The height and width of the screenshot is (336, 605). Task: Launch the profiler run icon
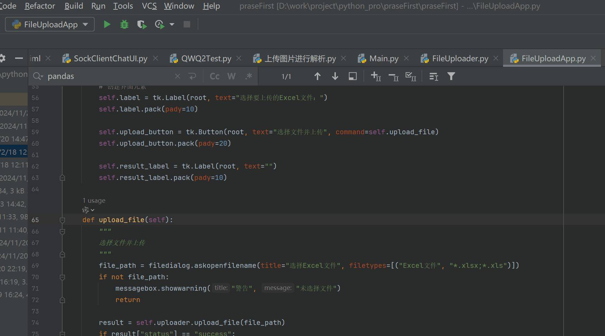(x=159, y=25)
